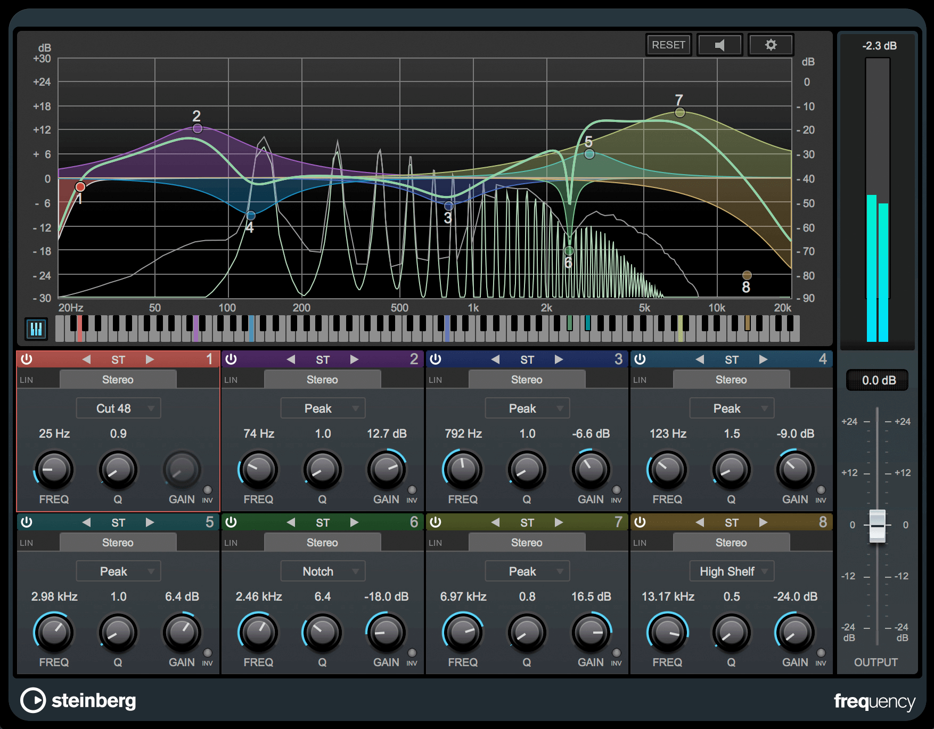Select band 8 Stereo tab
This screenshot has width=934, height=729.
click(x=732, y=543)
